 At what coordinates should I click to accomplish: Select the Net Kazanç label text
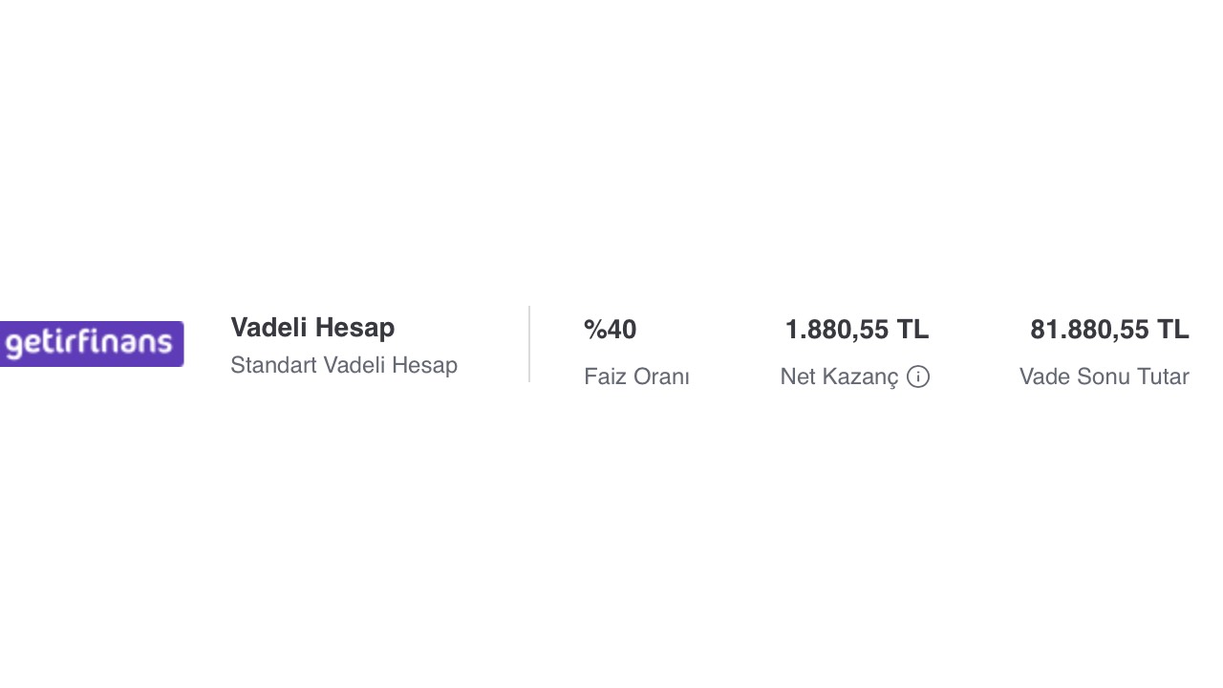839,376
